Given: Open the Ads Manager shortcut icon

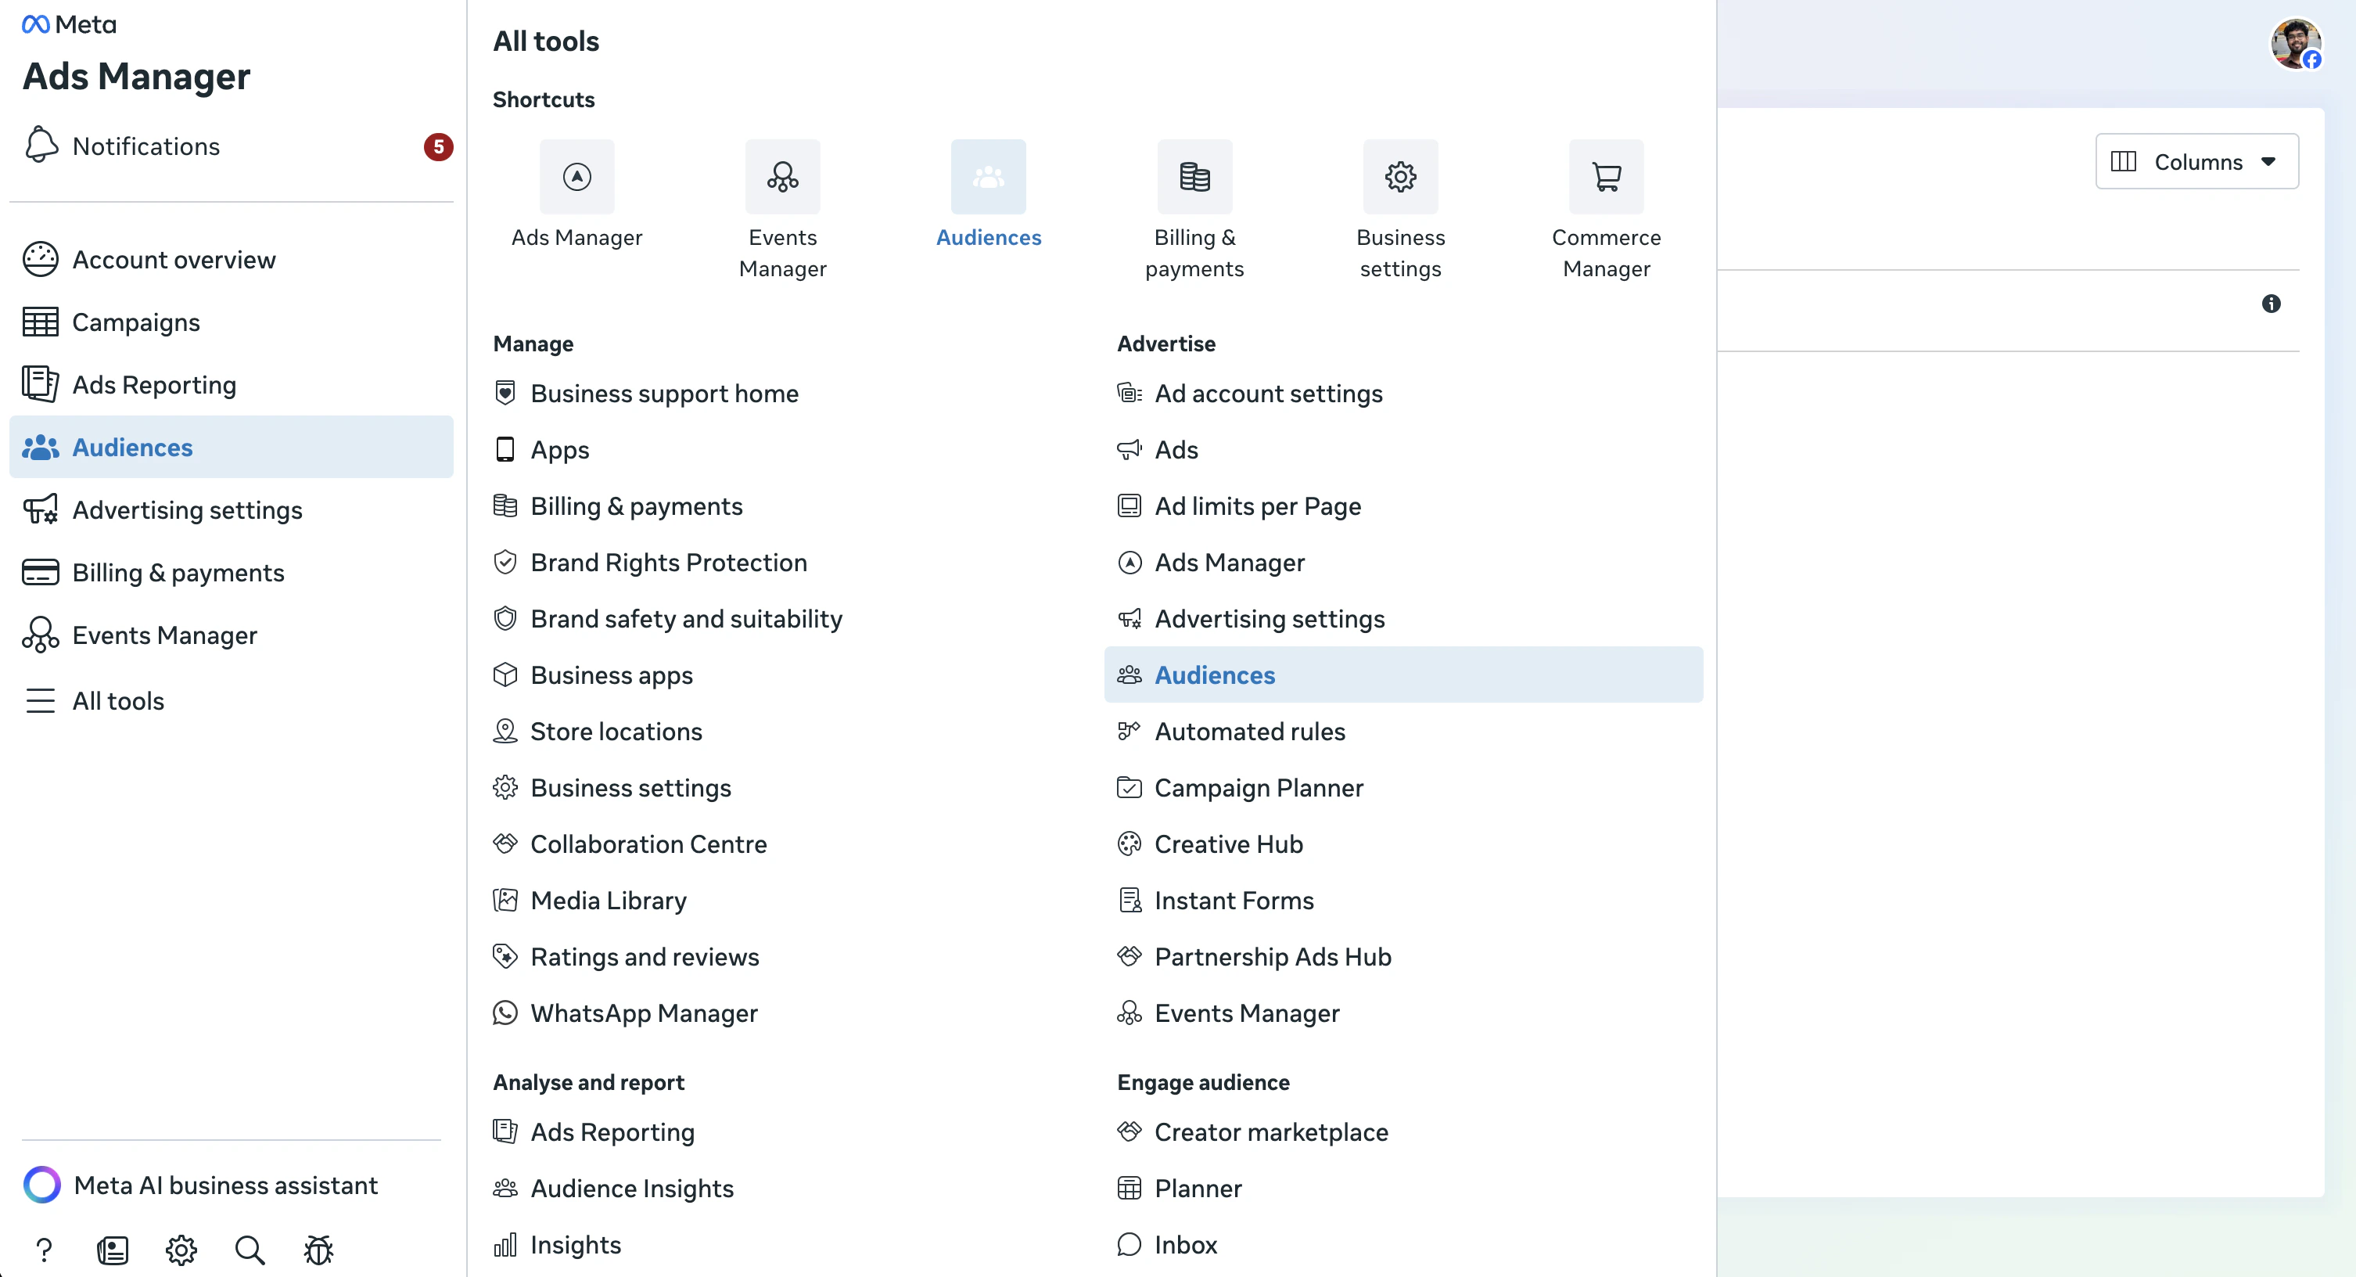Looking at the screenshot, I should [x=576, y=175].
